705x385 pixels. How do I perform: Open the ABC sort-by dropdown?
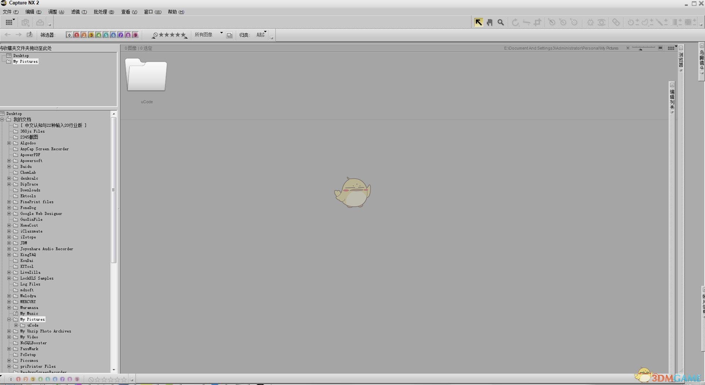(x=261, y=35)
